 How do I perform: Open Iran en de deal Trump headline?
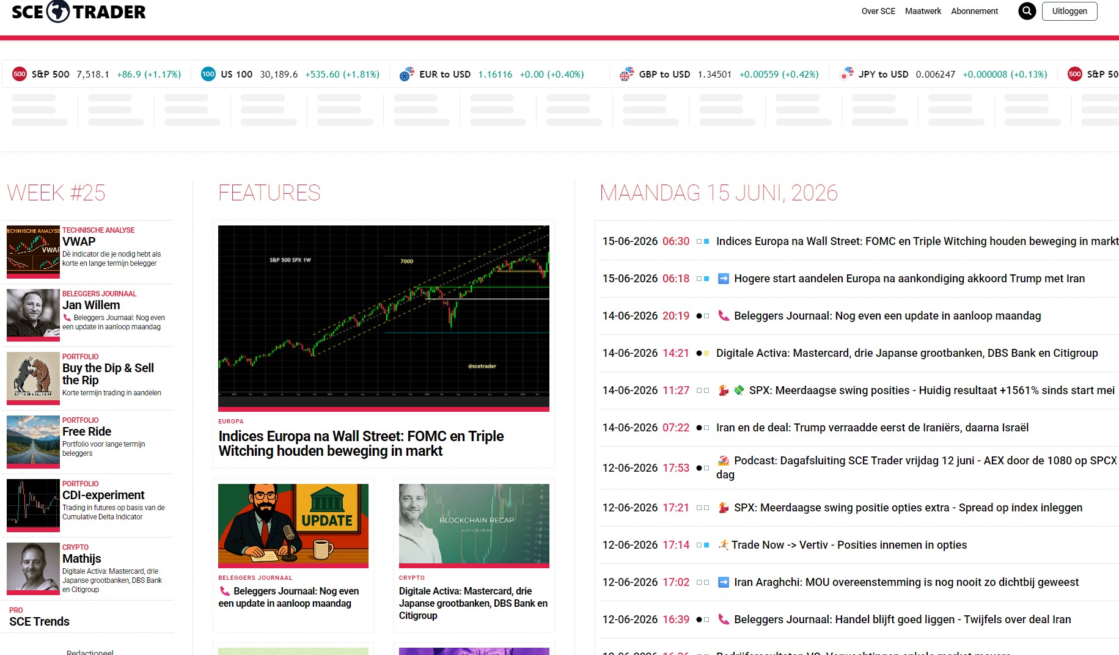click(872, 428)
